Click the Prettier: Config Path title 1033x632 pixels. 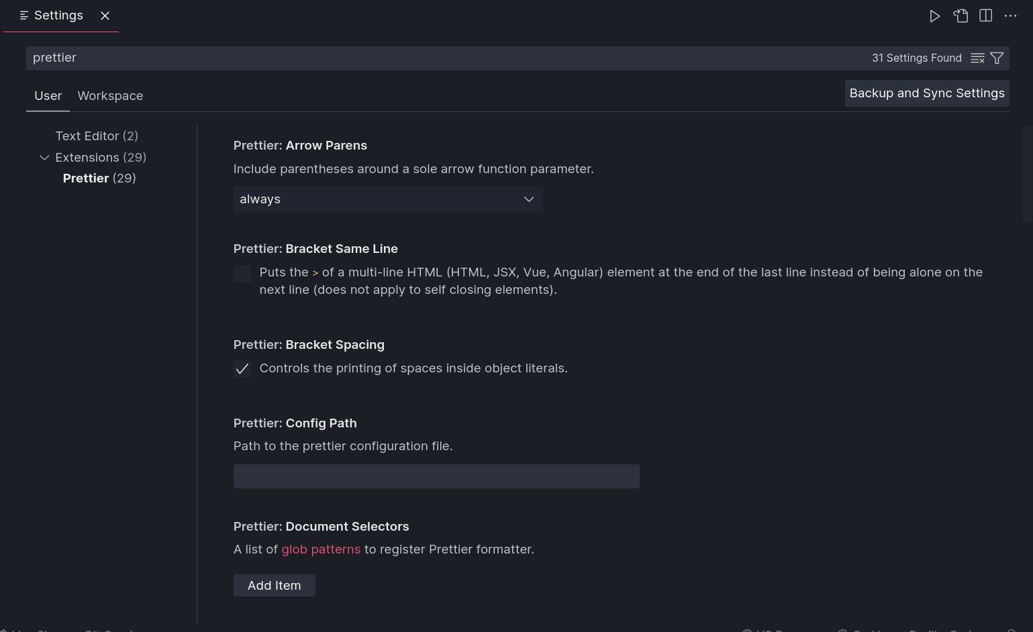click(x=295, y=423)
